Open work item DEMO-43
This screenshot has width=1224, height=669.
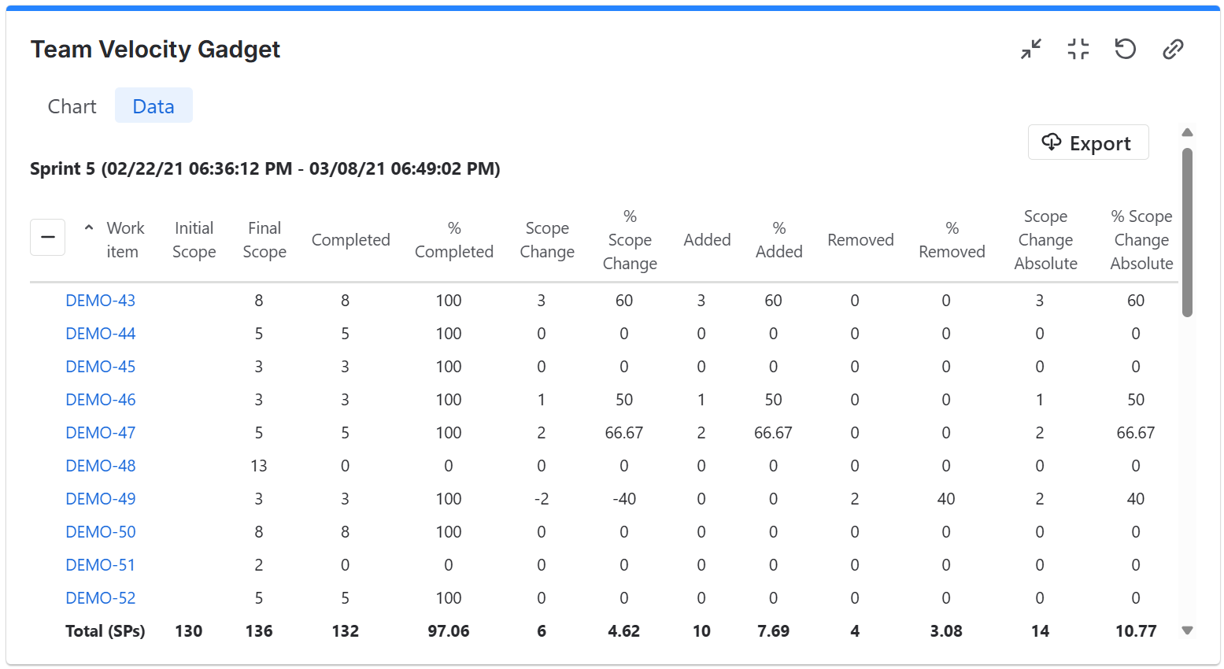(101, 300)
